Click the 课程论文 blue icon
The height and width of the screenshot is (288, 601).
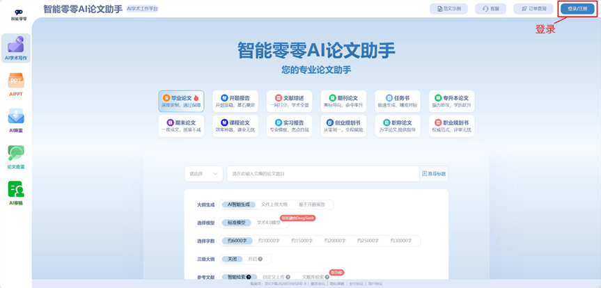(224, 122)
